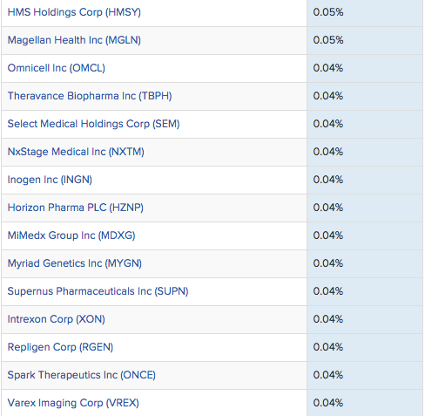Open the HMS Holdings Corp (HMSY) link

pyautogui.click(x=74, y=12)
